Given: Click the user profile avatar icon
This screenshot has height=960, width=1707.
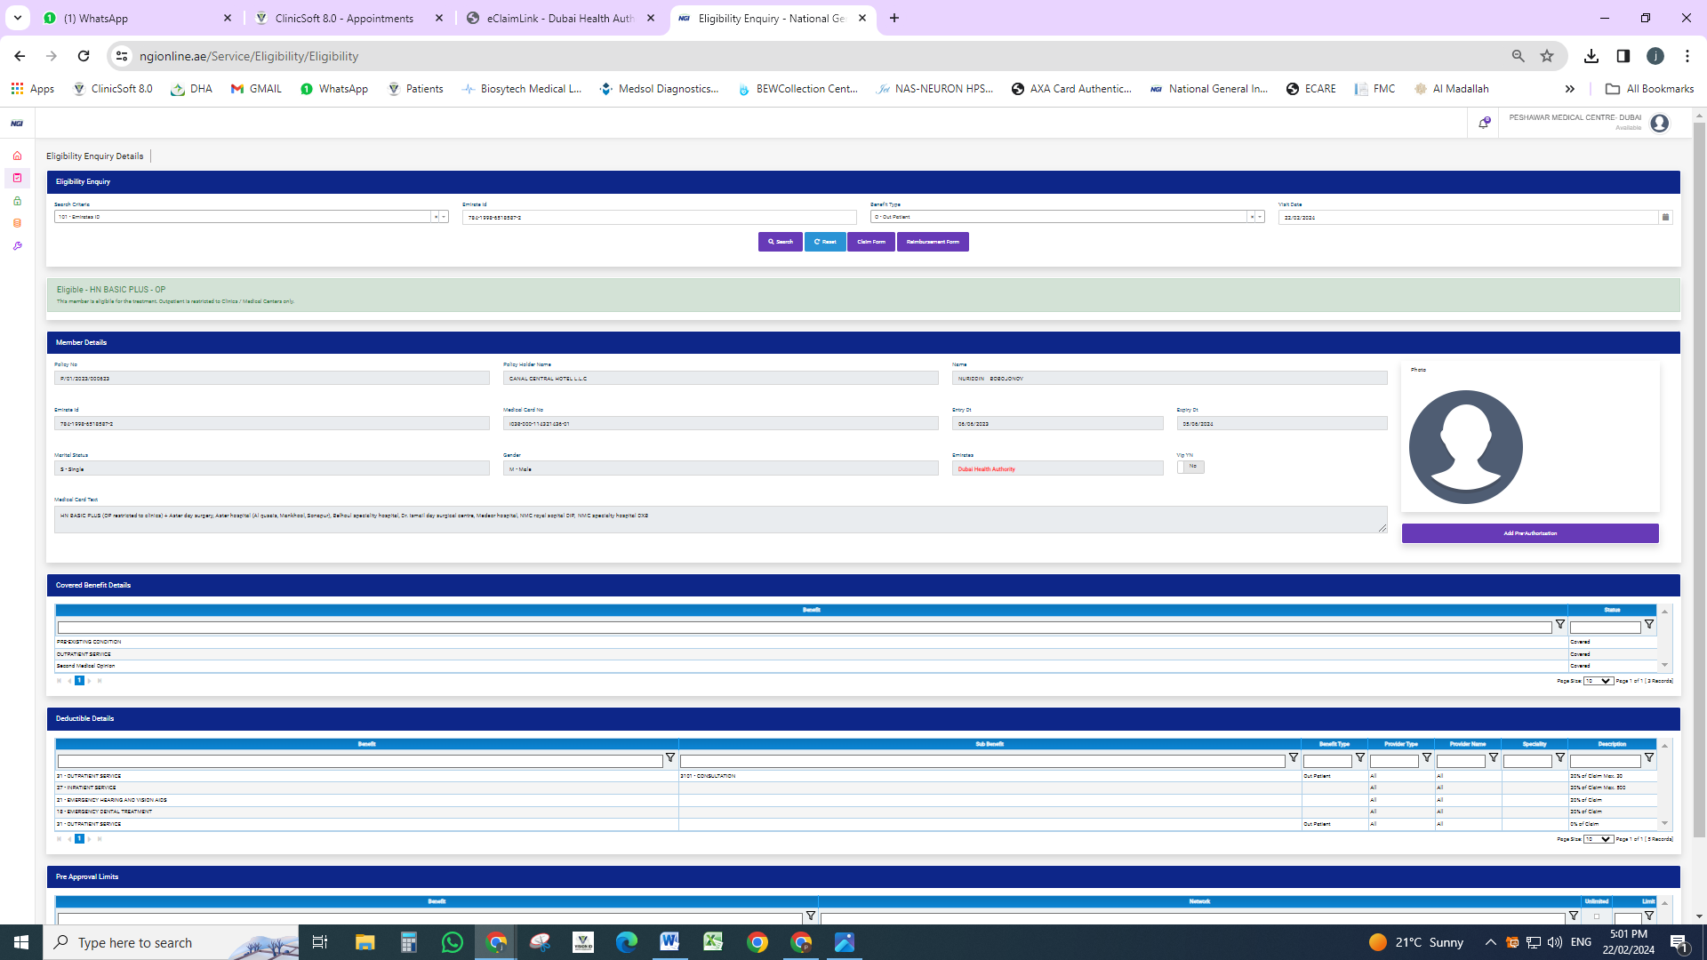Looking at the screenshot, I should [1659, 124].
